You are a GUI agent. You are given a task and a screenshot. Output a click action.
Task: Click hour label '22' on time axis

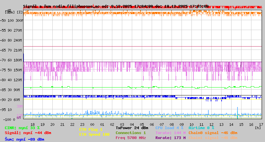click(x=72, y=124)
